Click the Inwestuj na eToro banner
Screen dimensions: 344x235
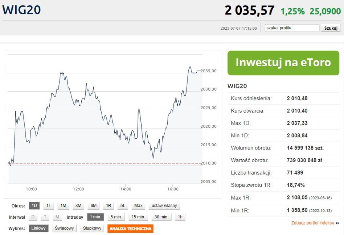coord(283,63)
